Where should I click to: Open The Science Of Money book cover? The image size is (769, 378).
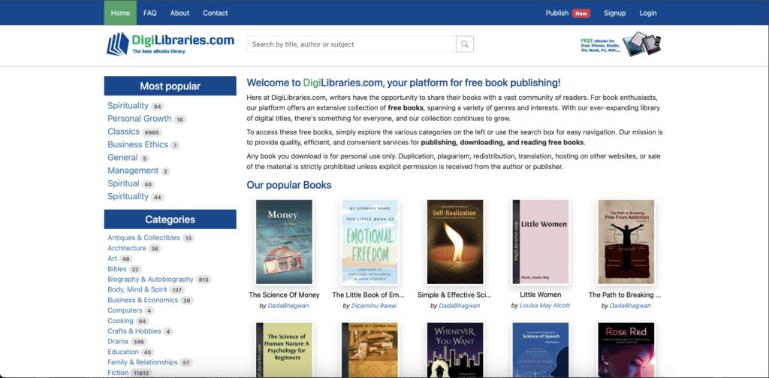click(284, 241)
